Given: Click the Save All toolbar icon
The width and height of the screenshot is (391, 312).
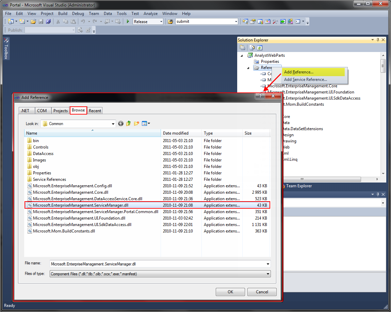Looking at the screenshot, I should point(48,21).
